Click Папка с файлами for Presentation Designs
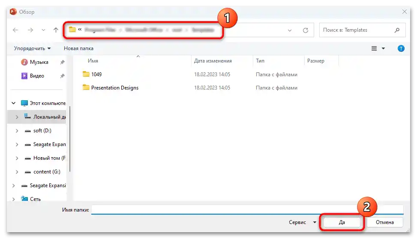Image resolution: width=417 pixels, height=239 pixels. click(276, 88)
